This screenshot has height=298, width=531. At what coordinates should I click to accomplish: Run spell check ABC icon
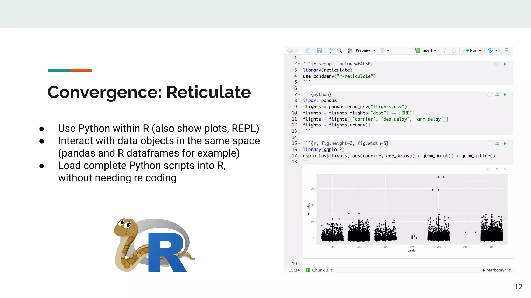point(331,50)
